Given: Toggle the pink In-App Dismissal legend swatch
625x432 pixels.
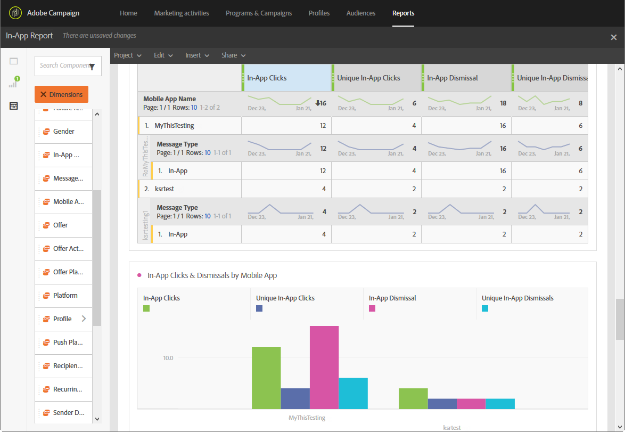Looking at the screenshot, I should point(372,308).
